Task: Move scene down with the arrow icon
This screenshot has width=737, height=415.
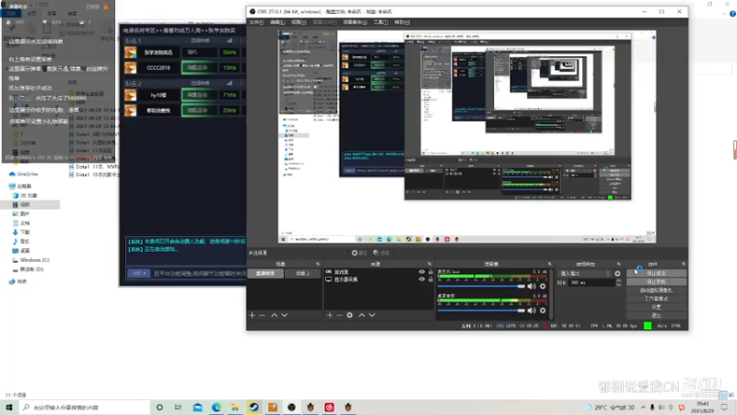Action: [x=285, y=314]
